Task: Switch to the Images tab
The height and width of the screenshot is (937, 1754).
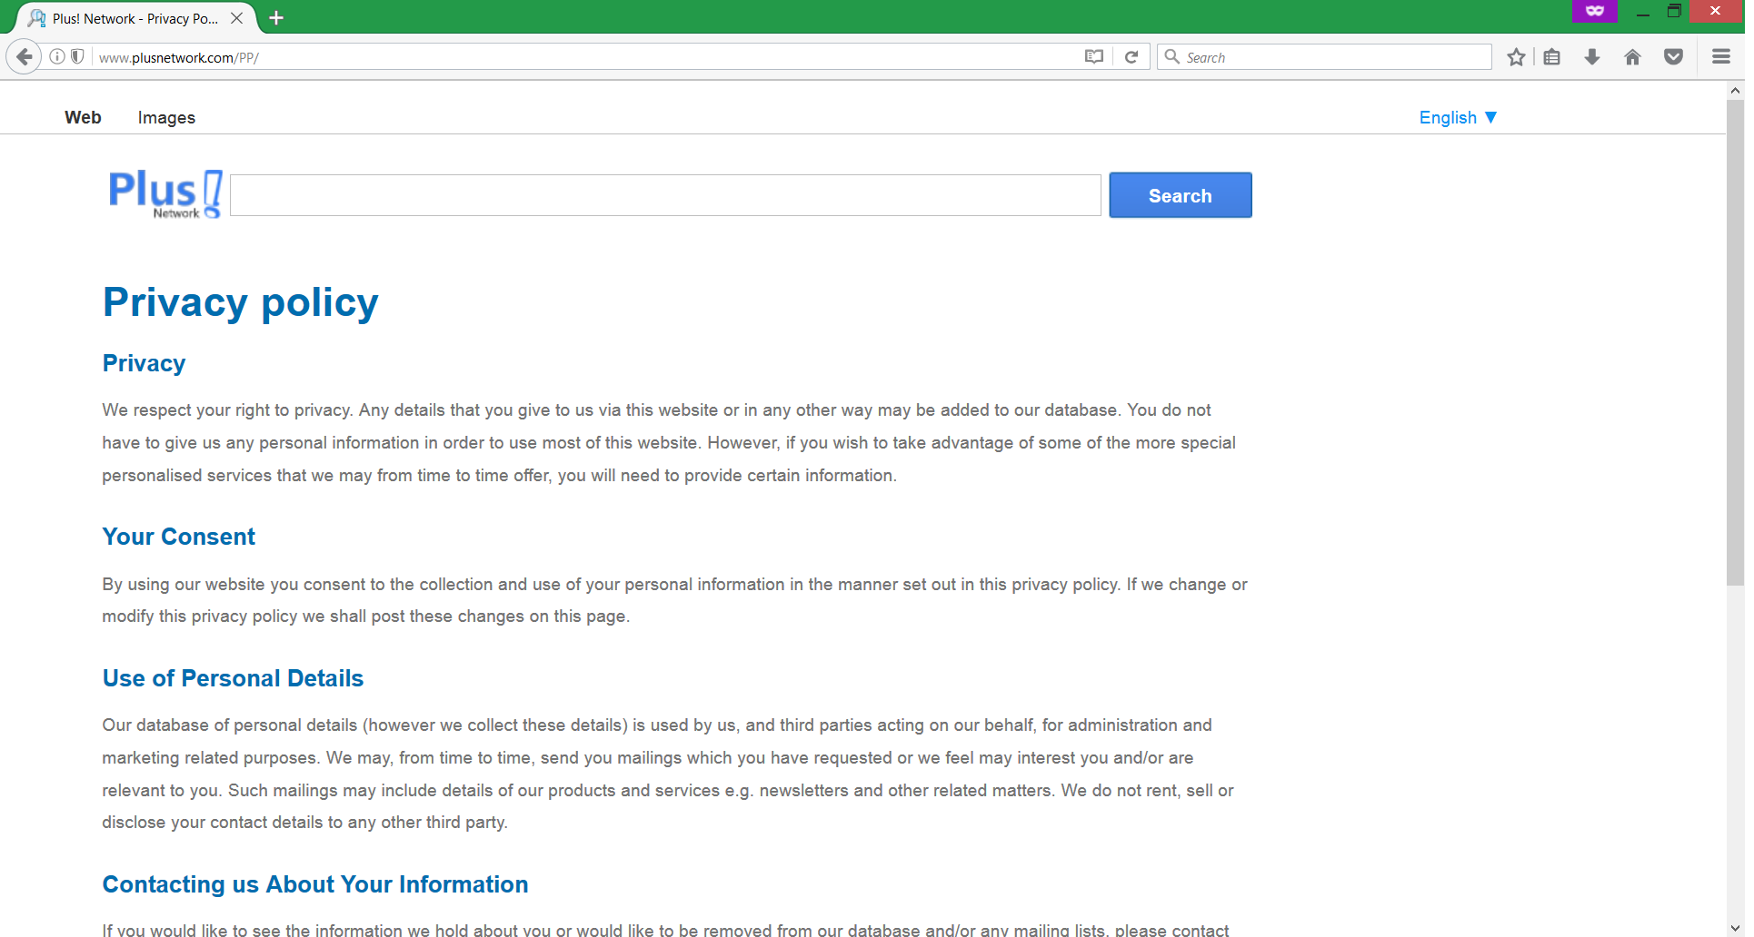Action: tap(166, 118)
